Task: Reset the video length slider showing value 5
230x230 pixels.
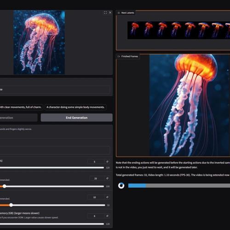Action: 107,161
